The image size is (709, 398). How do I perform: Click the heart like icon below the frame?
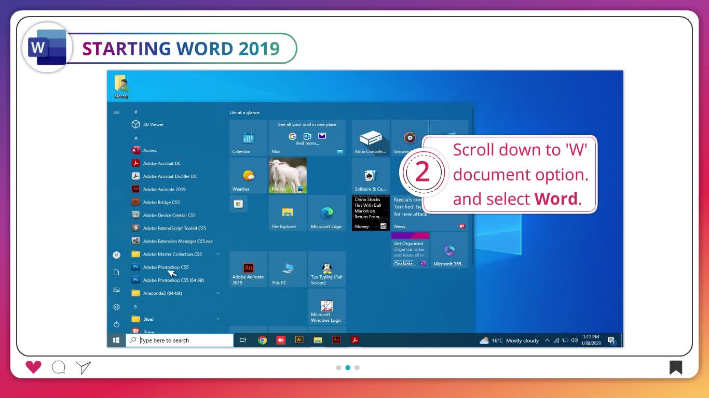point(33,367)
